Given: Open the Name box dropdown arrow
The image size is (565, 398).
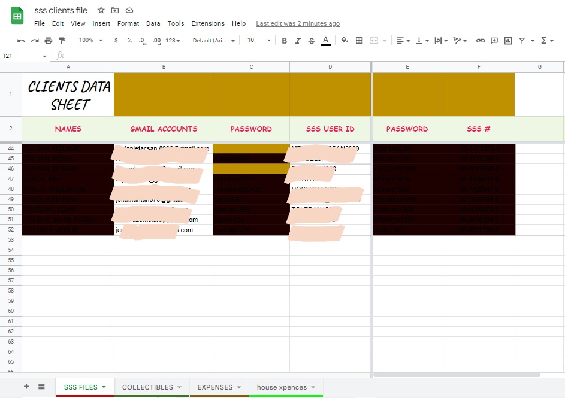Looking at the screenshot, I should click(44, 56).
